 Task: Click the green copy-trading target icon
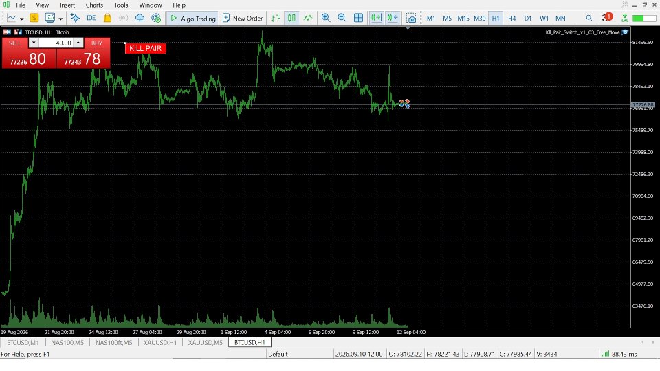coord(156,18)
